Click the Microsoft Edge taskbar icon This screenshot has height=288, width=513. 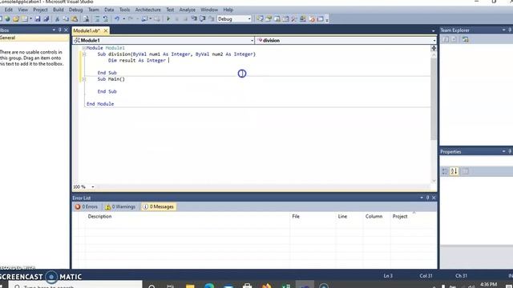point(209,286)
